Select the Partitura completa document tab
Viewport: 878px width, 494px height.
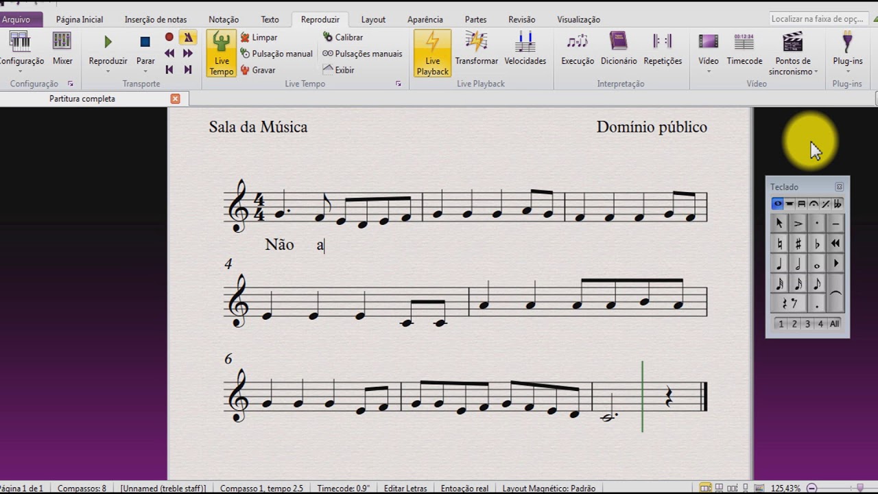[x=82, y=99]
